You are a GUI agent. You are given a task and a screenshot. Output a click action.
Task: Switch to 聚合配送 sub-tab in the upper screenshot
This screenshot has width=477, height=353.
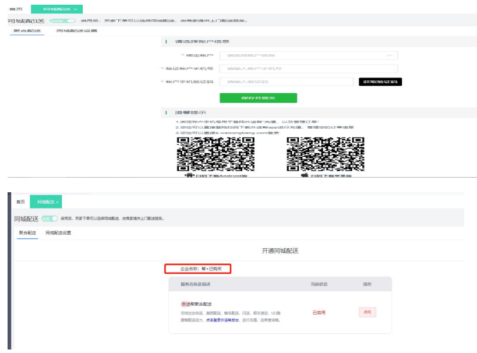click(27, 31)
